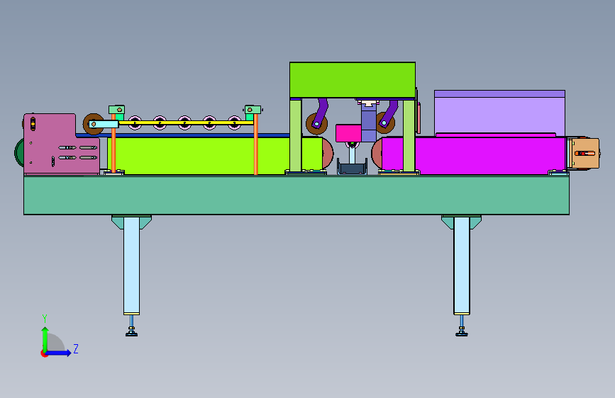
Task: Pick the right orange vertical rod
Action: pyautogui.click(x=256, y=144)
